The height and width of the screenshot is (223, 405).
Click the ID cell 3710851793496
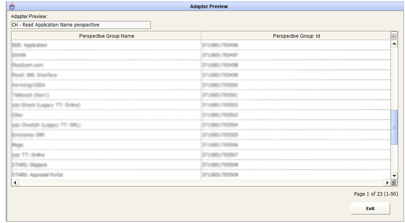[x=296, y=45]
